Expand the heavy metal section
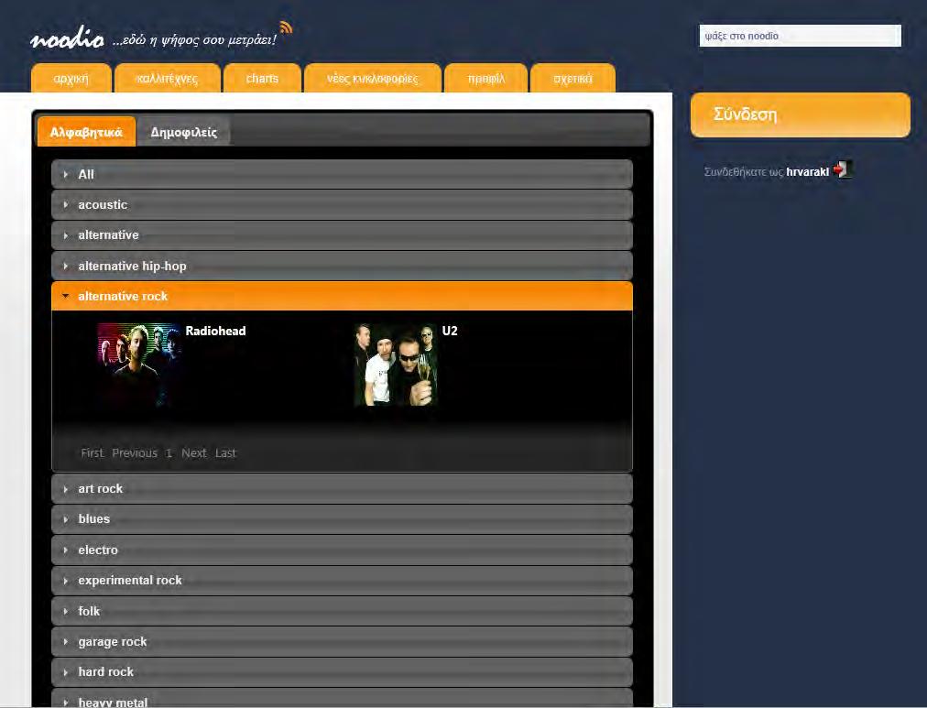927x708 pixels. pyautogui.click(x=342, y=699)
